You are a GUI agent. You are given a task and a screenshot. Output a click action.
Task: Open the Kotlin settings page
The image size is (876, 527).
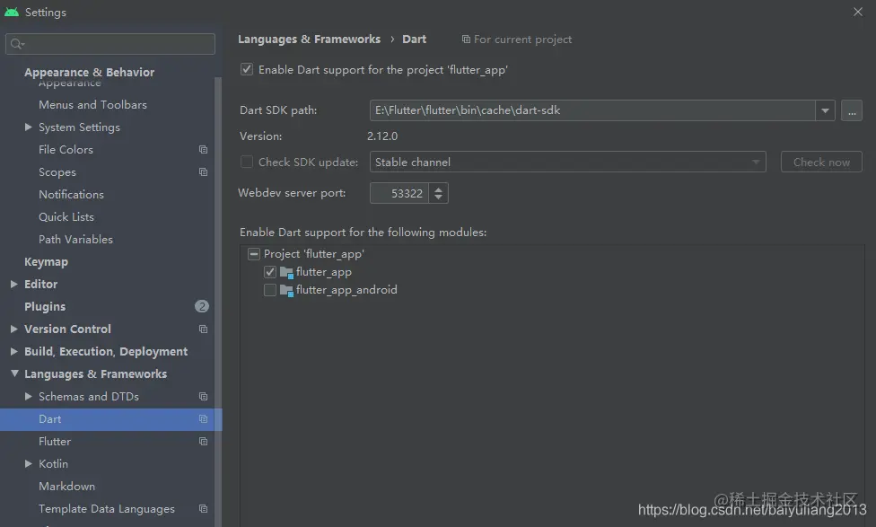(53, 464)
